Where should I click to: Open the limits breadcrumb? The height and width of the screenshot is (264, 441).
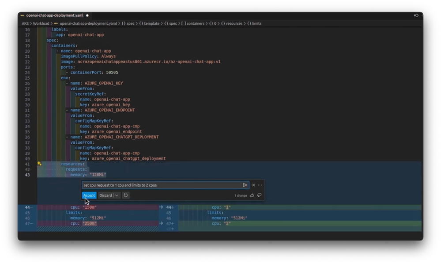pos(254,23)
